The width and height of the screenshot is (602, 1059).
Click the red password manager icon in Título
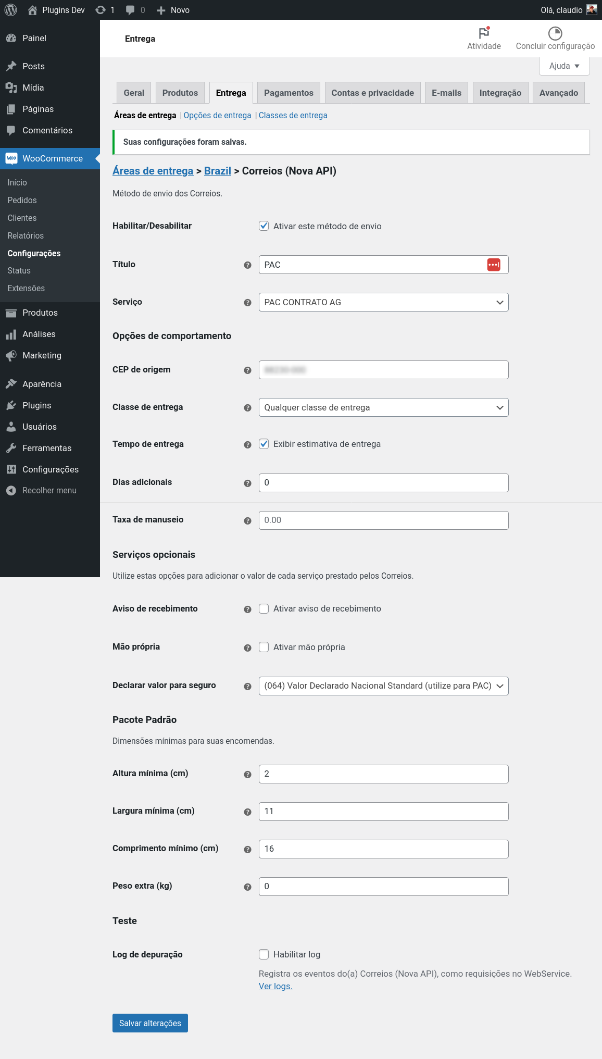(494, 265)
